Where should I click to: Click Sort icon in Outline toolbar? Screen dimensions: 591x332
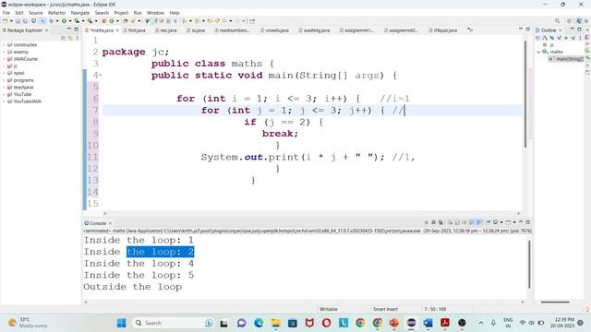click(545, 38)
